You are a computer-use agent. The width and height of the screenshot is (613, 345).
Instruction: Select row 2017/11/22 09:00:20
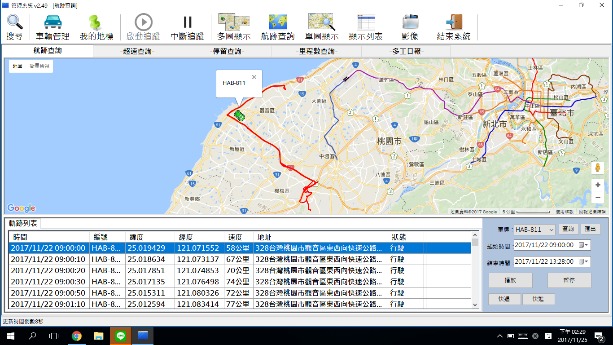pos(240,270)
